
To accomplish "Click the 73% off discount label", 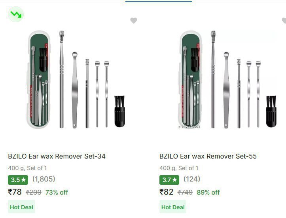I will (57, 192).
